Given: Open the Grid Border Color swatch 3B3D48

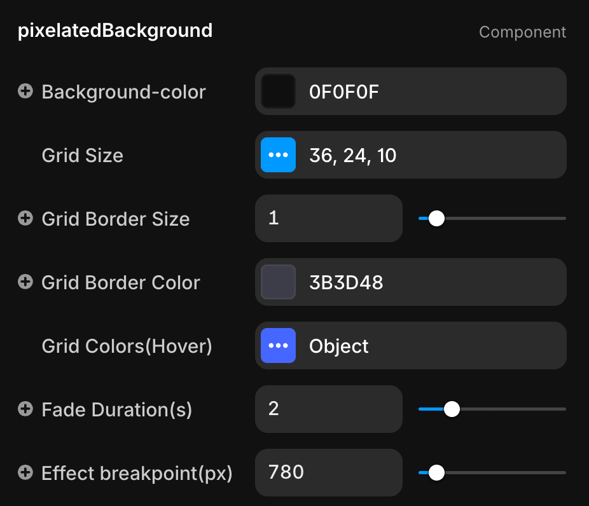Looking at the screenshot, I should pyautogui.click(x=278, y=282).
